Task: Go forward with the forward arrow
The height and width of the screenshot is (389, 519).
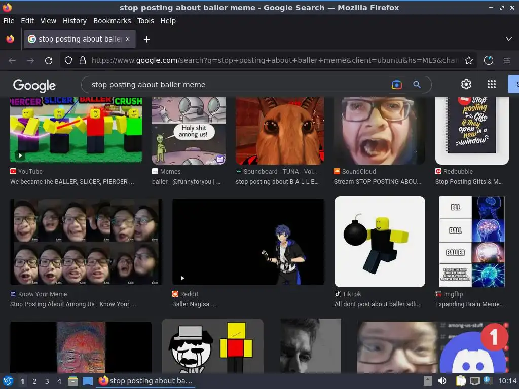Action: pyautogui.click(x=30, y=61)
